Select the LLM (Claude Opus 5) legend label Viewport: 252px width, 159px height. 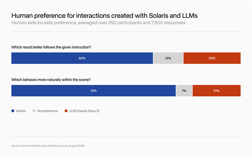point(84,111)
